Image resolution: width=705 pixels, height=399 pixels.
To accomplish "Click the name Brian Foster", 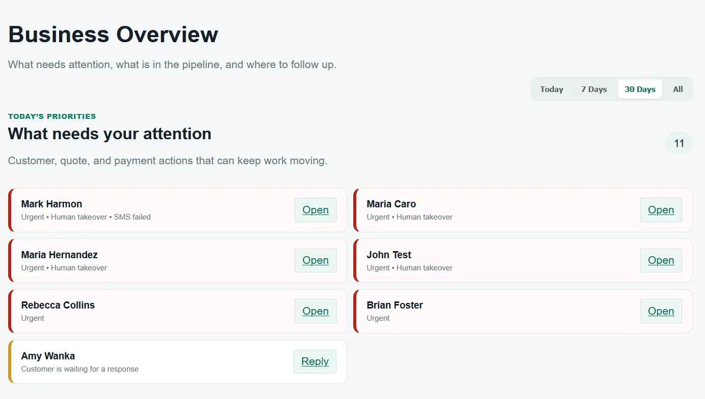I will 394,305.
